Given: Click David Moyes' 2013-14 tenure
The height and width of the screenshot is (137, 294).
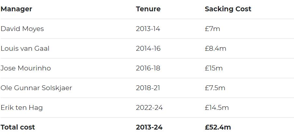Looking at the screenshot, I should tap(148, 29).
